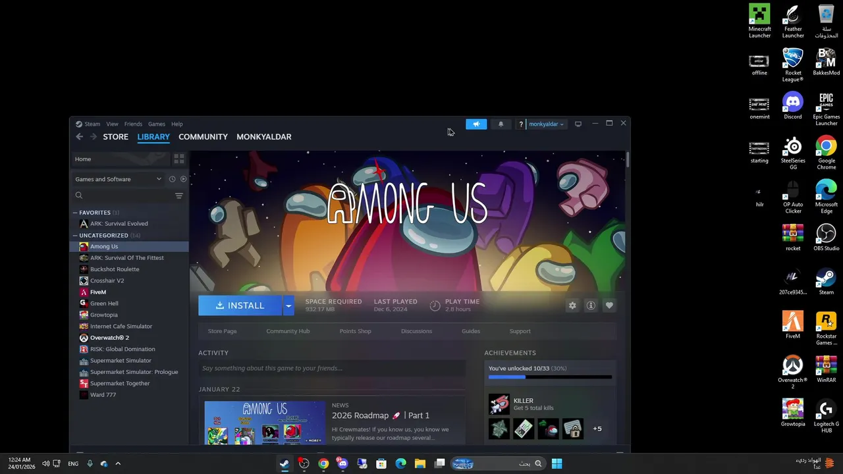Open the OBS Studio desktop icon
Viewport: 843px width, 474px height.
tap(826, 237)
